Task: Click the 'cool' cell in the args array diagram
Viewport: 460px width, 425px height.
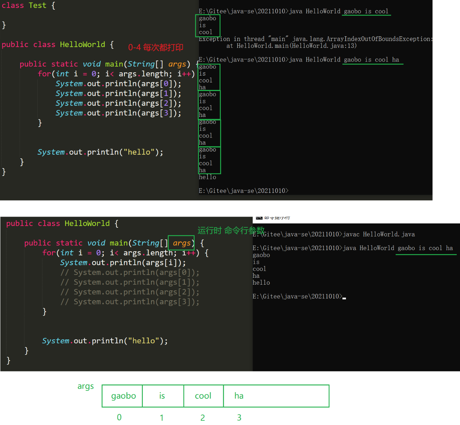Action: pos(204,396)
